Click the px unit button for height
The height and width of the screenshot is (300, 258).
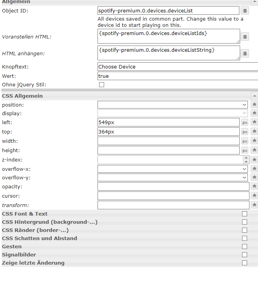point(245,151)
